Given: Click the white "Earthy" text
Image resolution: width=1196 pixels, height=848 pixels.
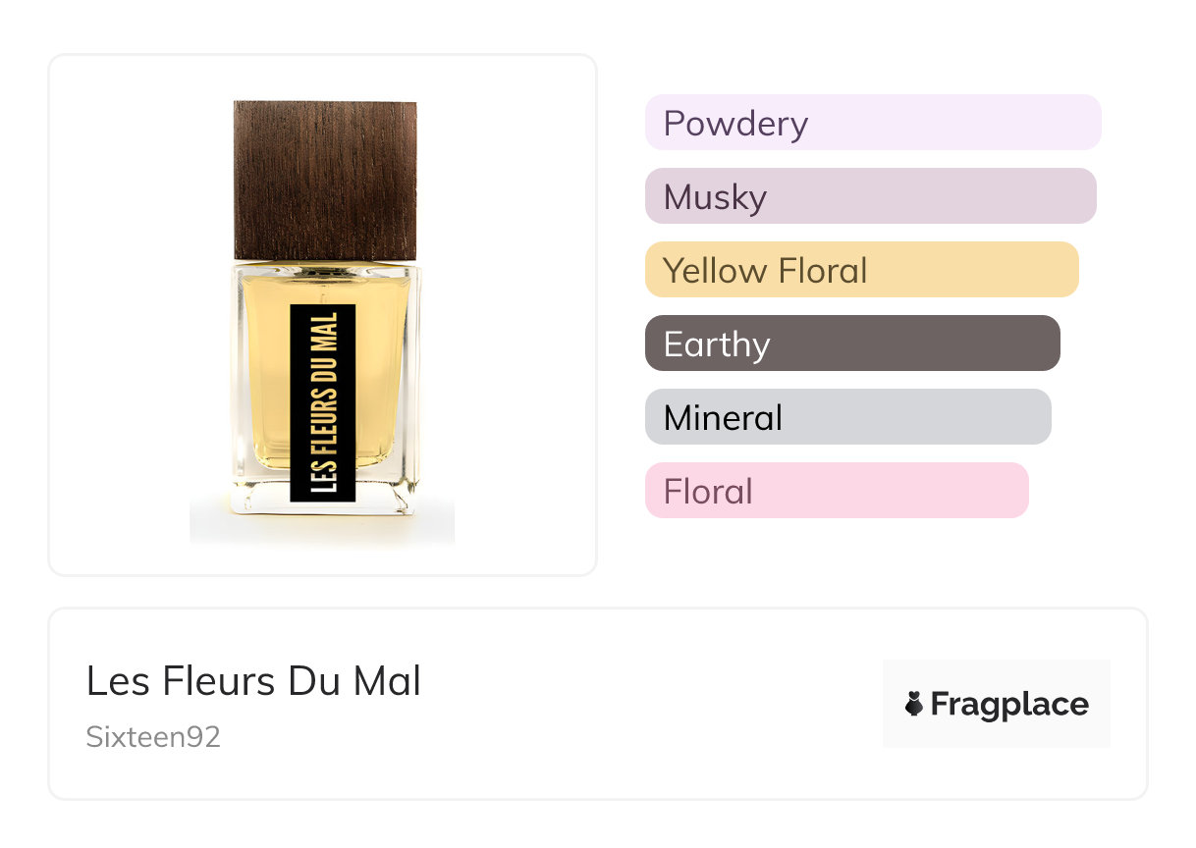Looking at the screenshot, I should (717, 344).
